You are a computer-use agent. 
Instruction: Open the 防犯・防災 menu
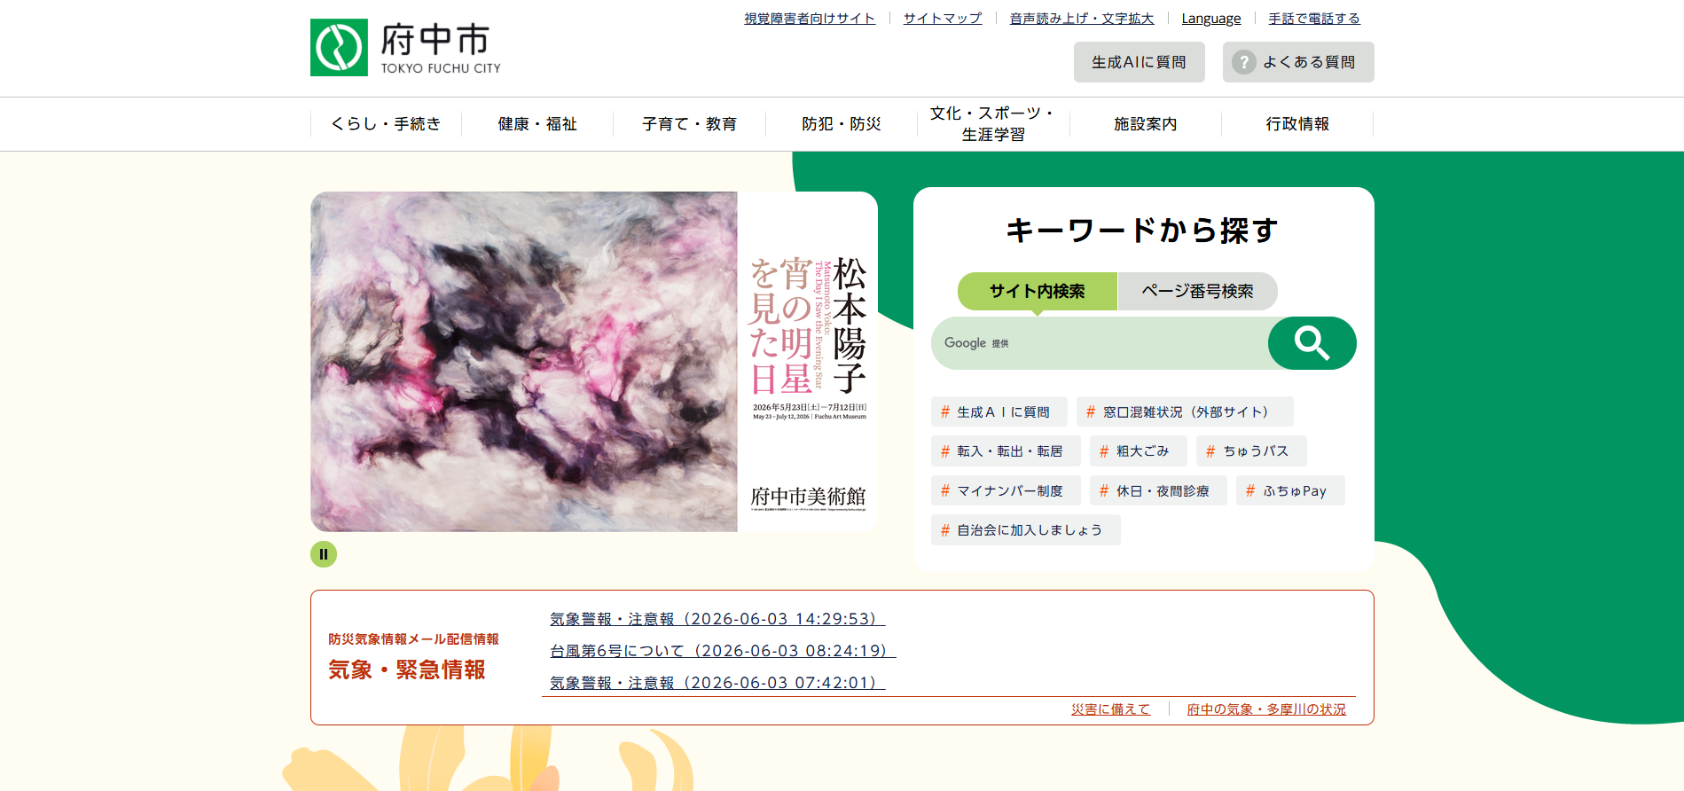(x=841, y=124)
